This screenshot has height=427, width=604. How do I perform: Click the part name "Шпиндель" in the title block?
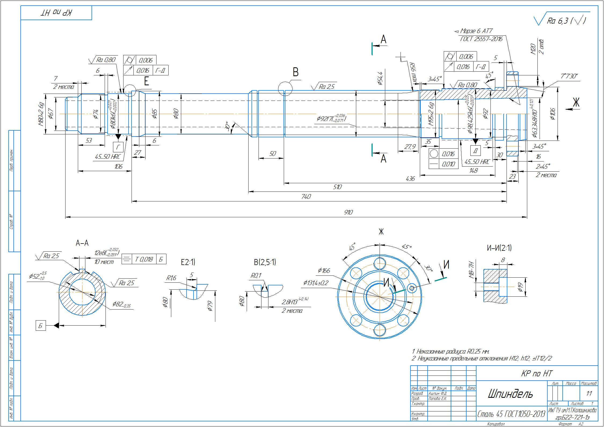click(x=510, y=394)
